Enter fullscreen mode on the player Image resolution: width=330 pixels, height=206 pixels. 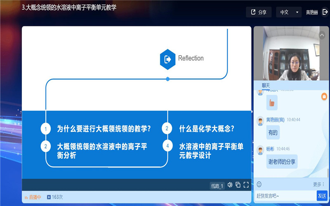click(x=246, y=185)
